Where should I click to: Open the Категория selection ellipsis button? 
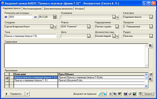pos(151,17)
